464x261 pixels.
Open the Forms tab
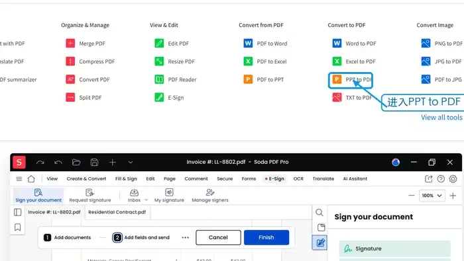(x=249, y=178)
